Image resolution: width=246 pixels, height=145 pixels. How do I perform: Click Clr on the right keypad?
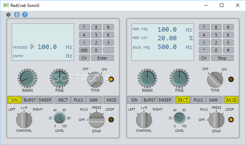click(x=204, y=58)
